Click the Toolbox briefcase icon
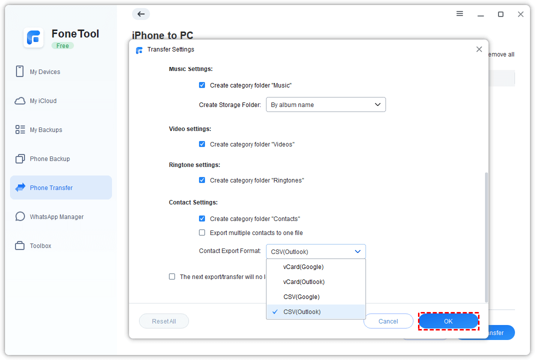535x360 pixels. [x=20, y=246]
